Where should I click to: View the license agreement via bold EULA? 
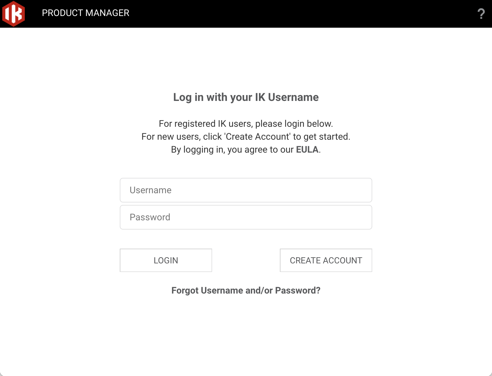(x=307, y=150)
